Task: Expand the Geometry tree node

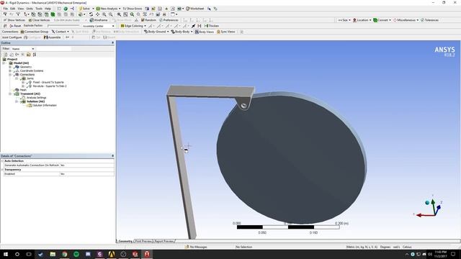Action: pos(10,67)
